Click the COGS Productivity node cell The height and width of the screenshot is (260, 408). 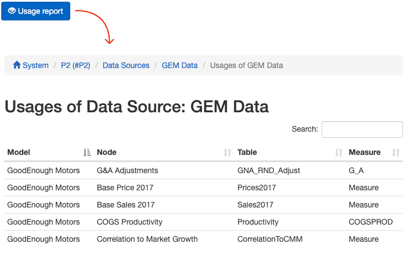click(x=130, y=222)
